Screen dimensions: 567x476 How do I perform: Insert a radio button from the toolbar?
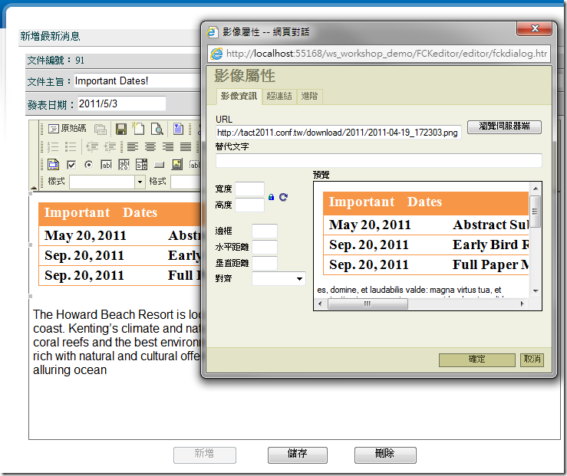pyautogui.click(x=88, y=165)
